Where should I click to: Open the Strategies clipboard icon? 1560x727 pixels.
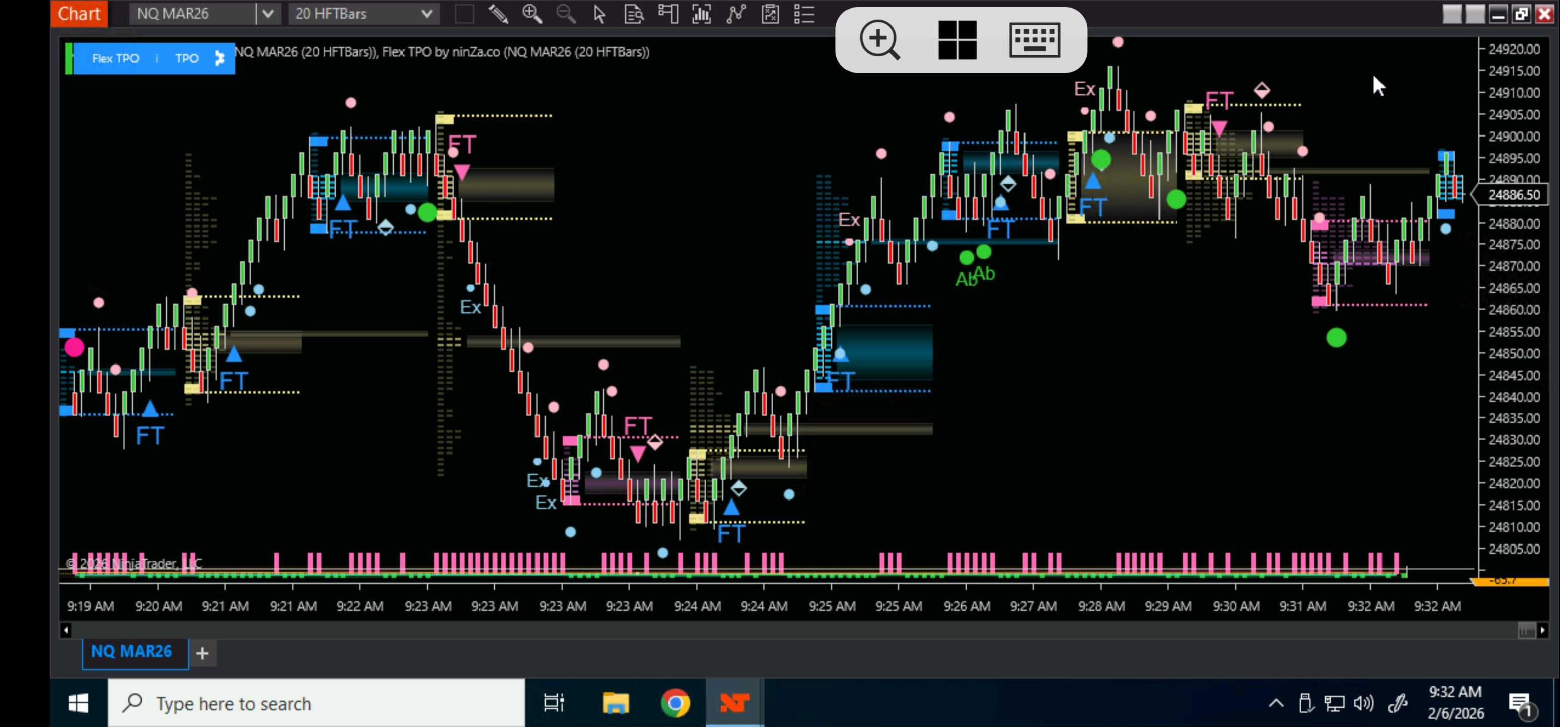click(770, 13)
